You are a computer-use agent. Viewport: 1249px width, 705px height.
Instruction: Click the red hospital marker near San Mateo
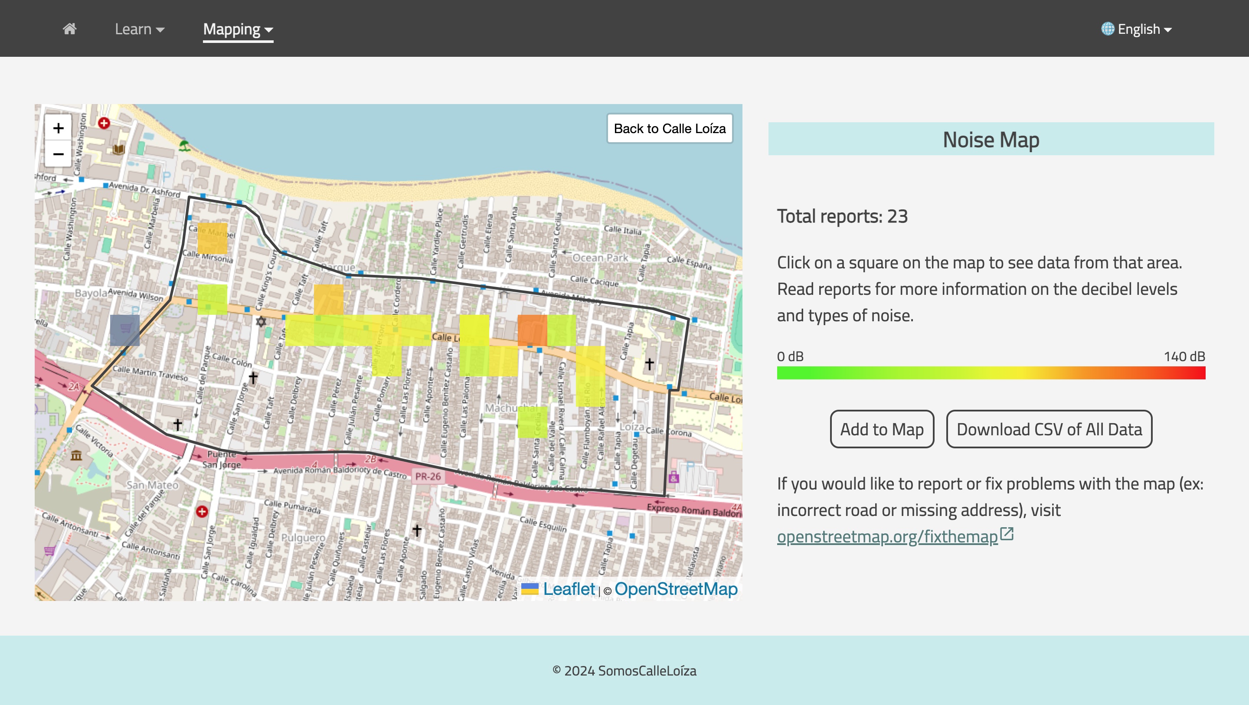(x=202, y=512)
